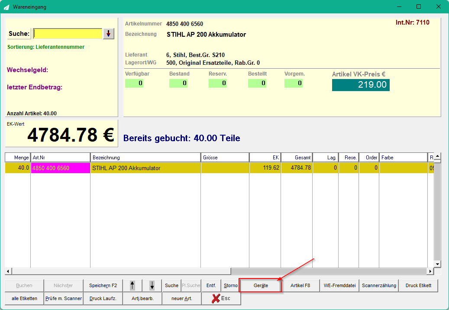Image resolution: width=449 pixels, height=310 pixels.
Task: Start Scannerzählung button
Action: [x=379, y=285]
